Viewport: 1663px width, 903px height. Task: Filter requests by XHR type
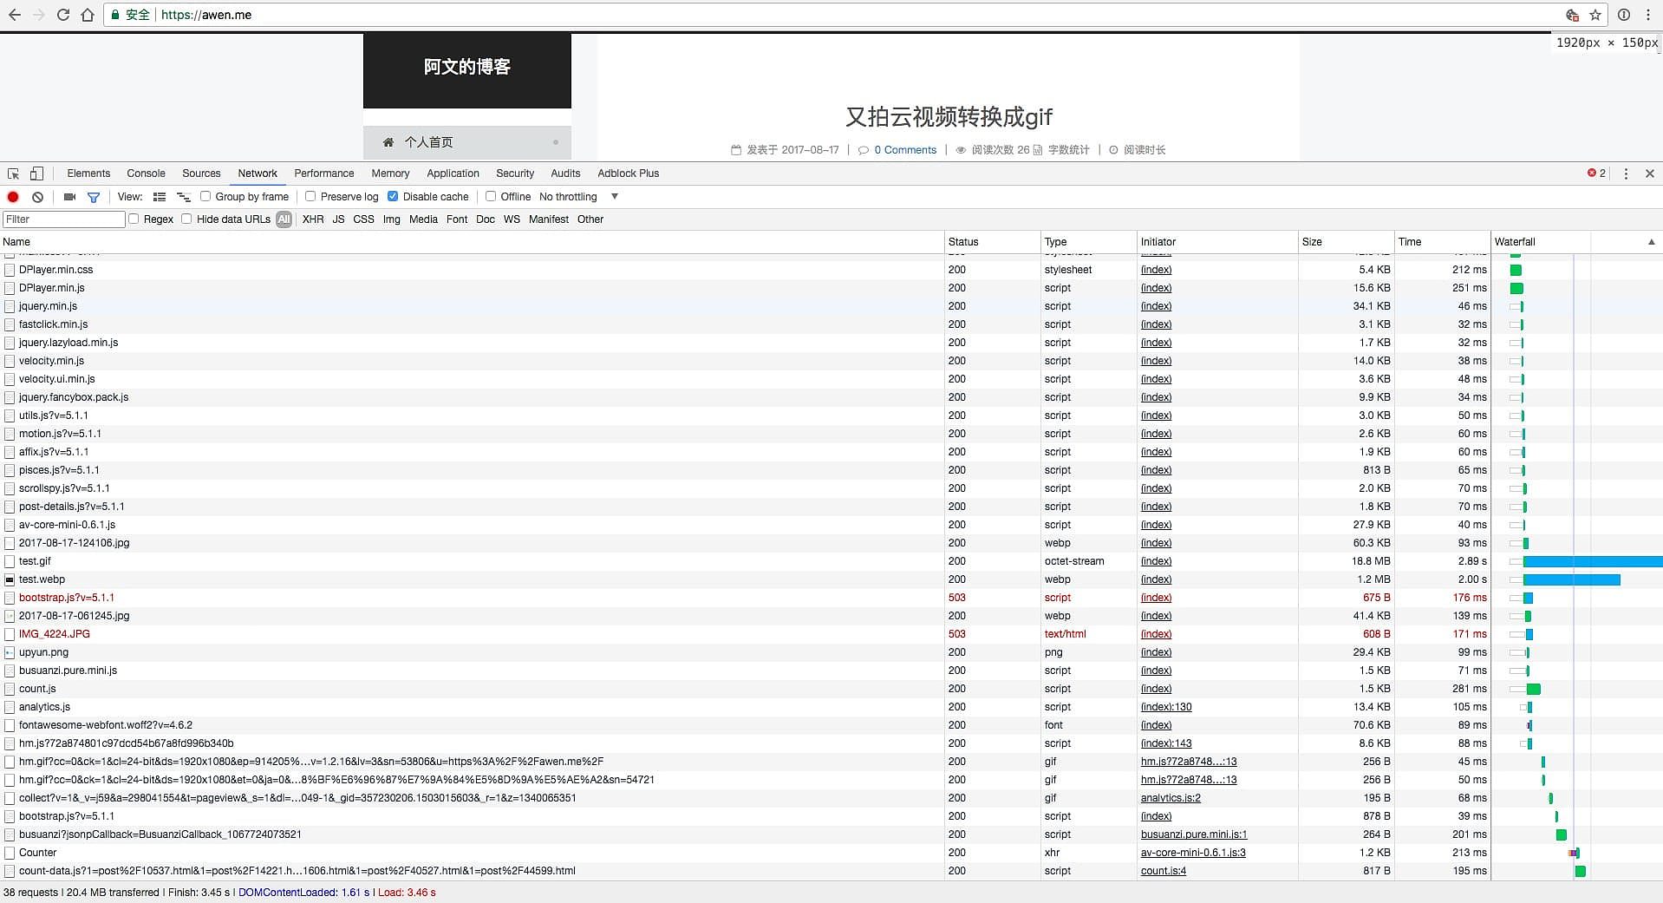pos(313,219)
